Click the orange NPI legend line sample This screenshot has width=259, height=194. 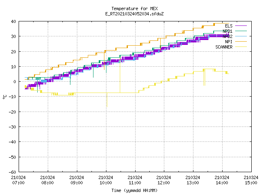(241, 41)
